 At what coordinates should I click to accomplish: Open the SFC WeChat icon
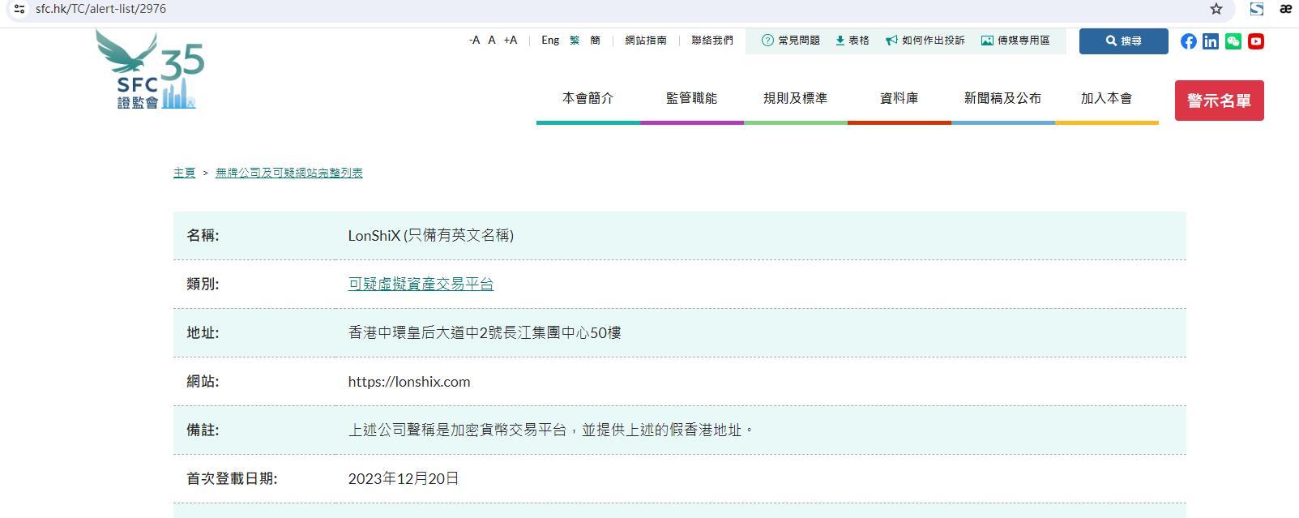pyautogui.click(x=1233, y=41)
